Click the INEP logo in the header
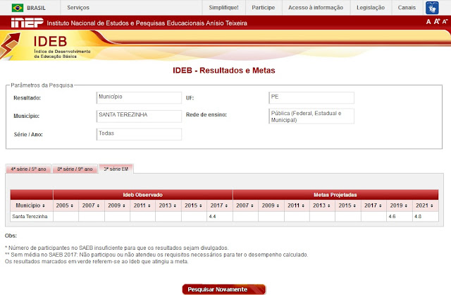This screenshot has height=295, width=451. pos(24,23)
